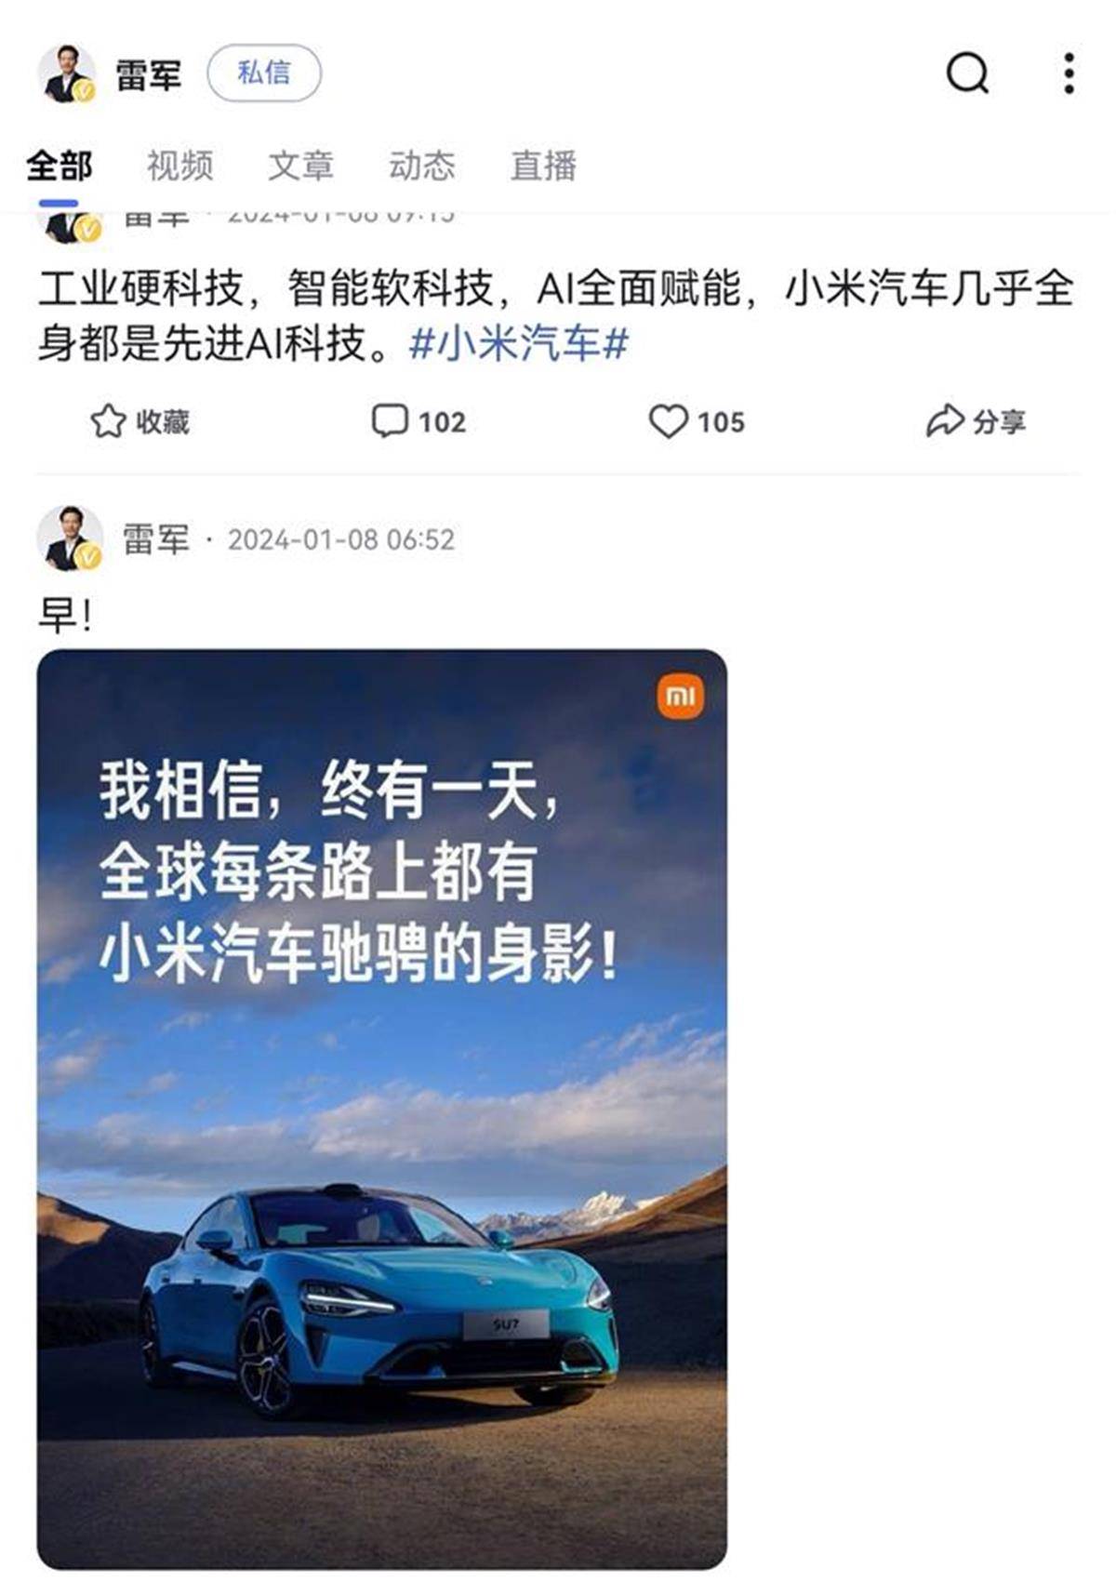The height and width of the screenshot is (1582, 1116).
Task: Open the blue SU7 car poster image
Action: pos(381,1110)
